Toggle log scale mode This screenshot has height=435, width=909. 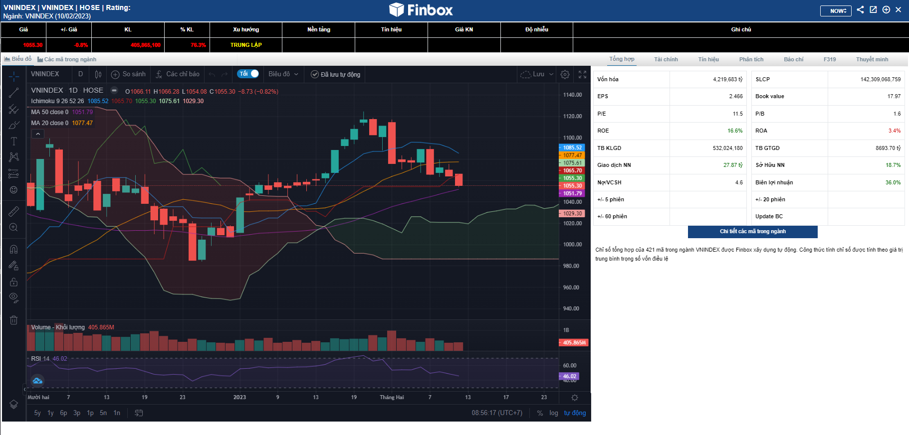[x=554, y=413]
